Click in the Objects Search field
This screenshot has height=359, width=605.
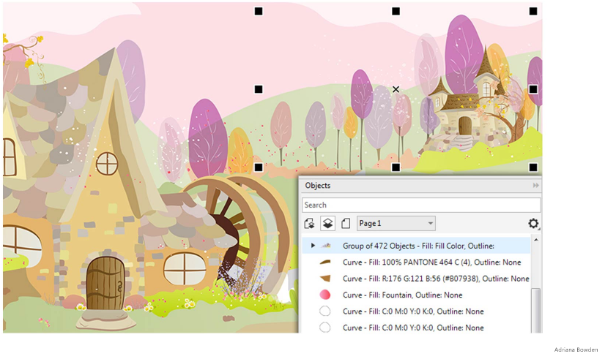(x=421, y=205)
